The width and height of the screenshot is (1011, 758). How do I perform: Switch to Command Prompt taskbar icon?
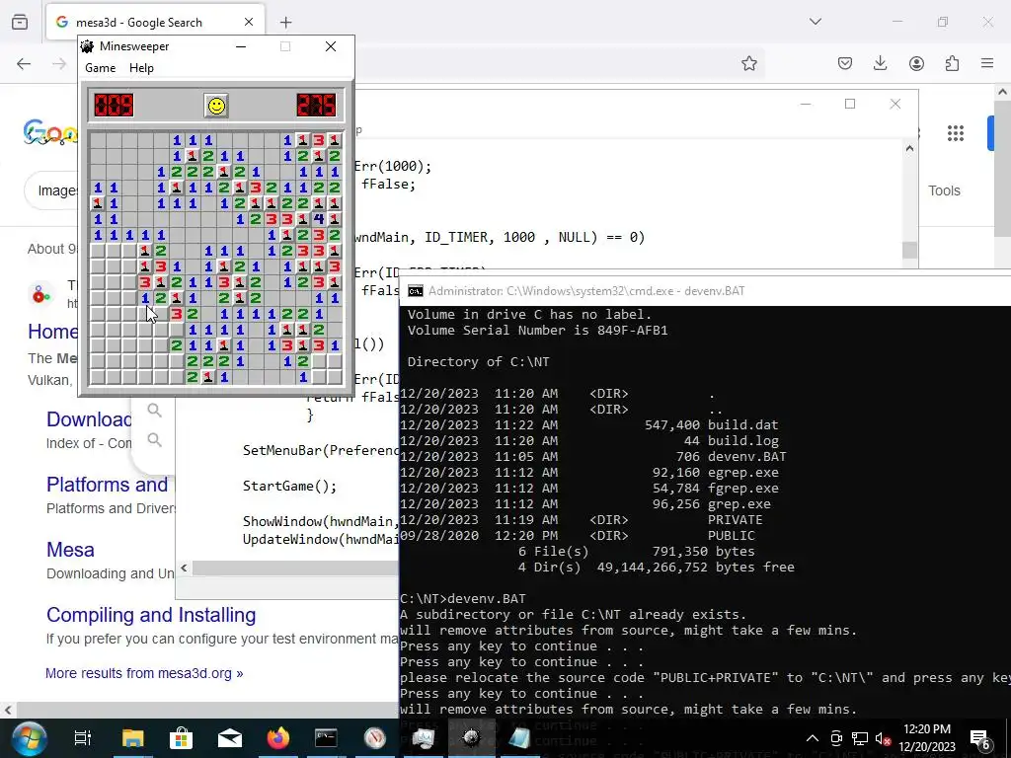pos(326,738)
